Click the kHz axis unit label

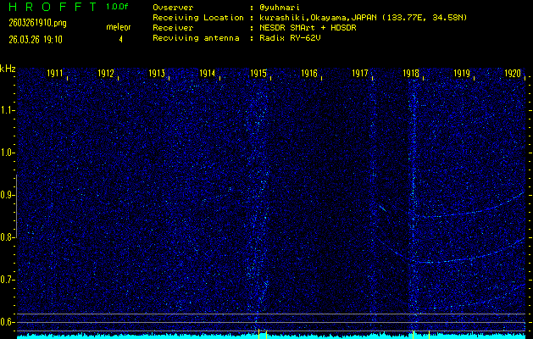(8, 69)
